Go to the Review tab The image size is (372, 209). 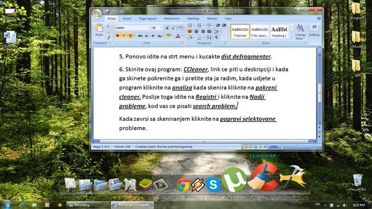point(212,19)
